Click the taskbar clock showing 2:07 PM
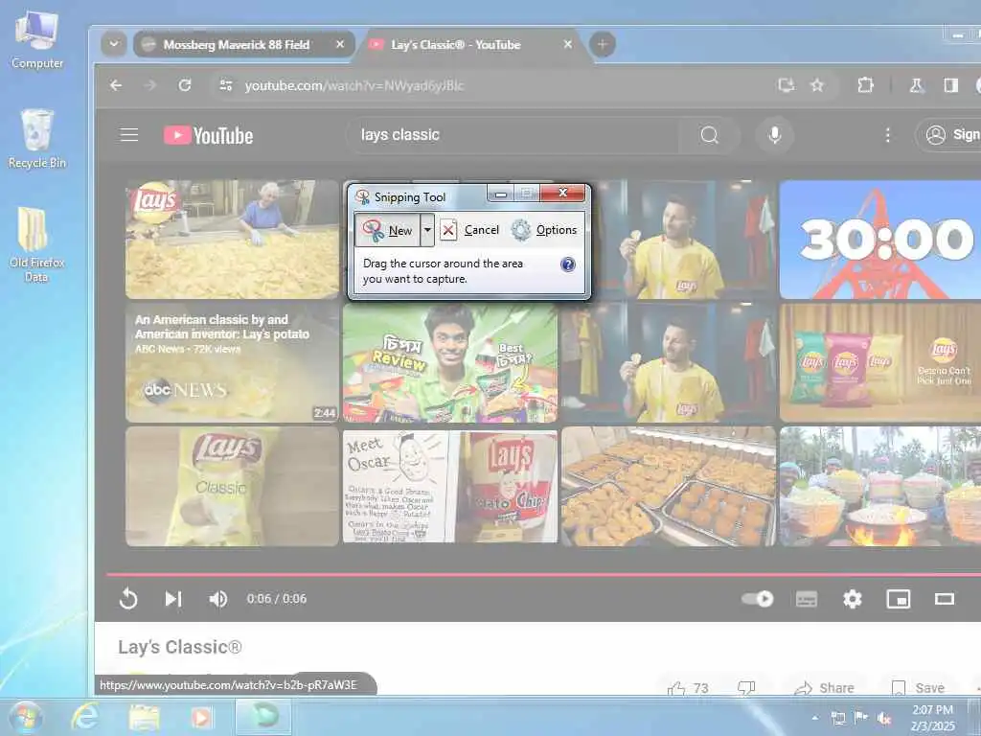The height and width of the screenshot is (736, 981). point(932,718)
